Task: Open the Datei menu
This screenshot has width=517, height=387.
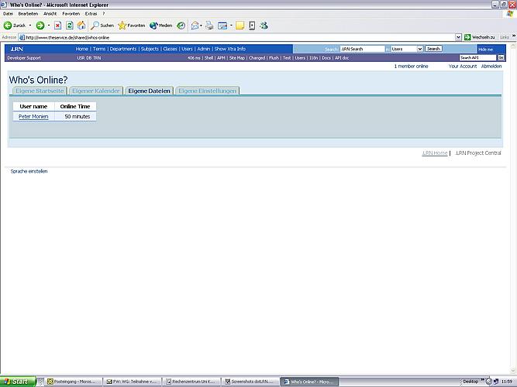Action: pos(8,14)
